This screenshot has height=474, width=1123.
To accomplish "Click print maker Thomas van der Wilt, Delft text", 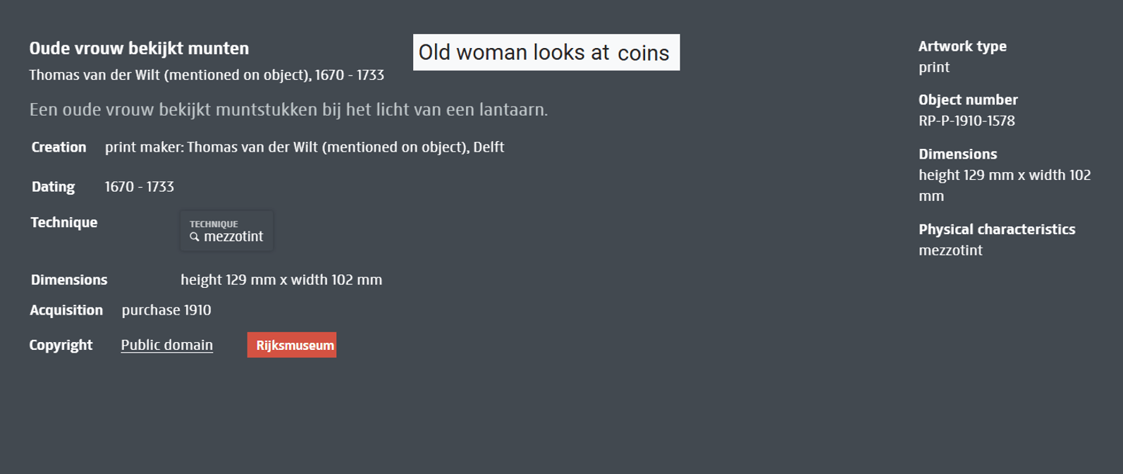I will [305, 147].
